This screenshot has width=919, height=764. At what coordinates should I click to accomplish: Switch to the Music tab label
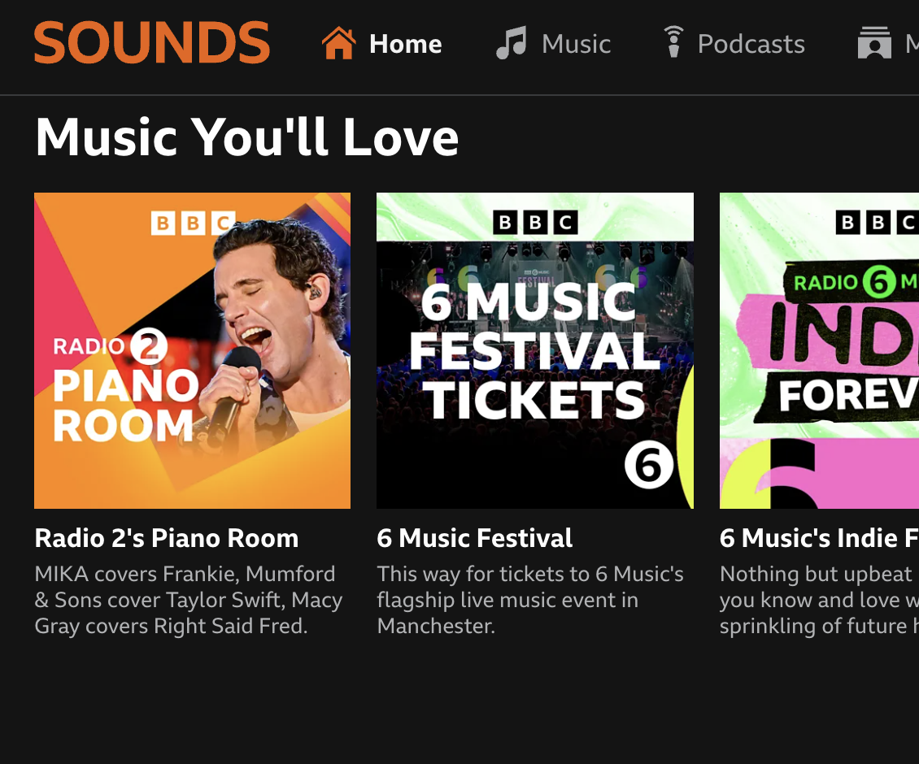[x=576, y=44]
